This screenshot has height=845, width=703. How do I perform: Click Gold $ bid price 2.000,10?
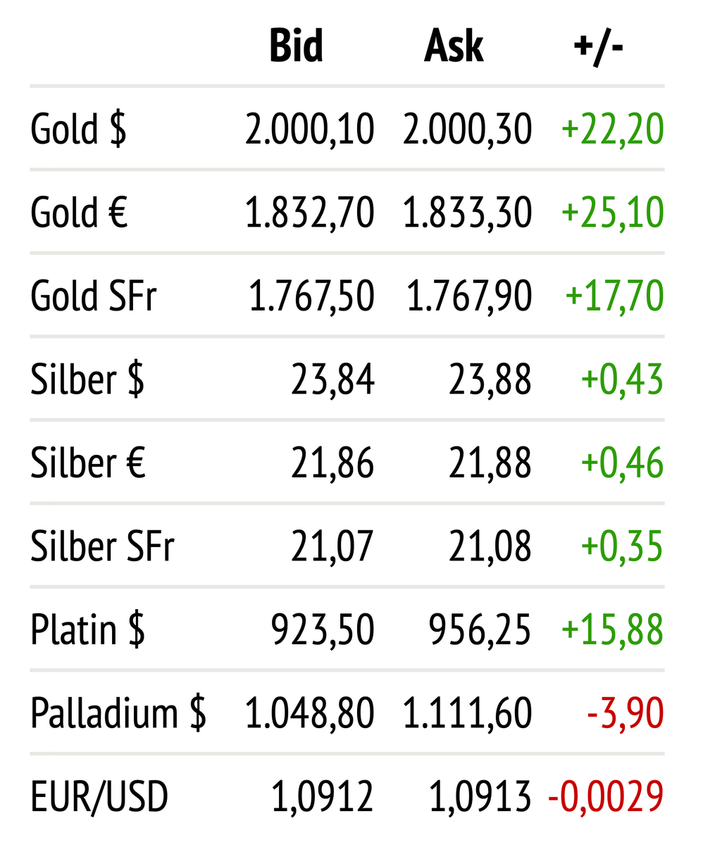pos(310,130)
